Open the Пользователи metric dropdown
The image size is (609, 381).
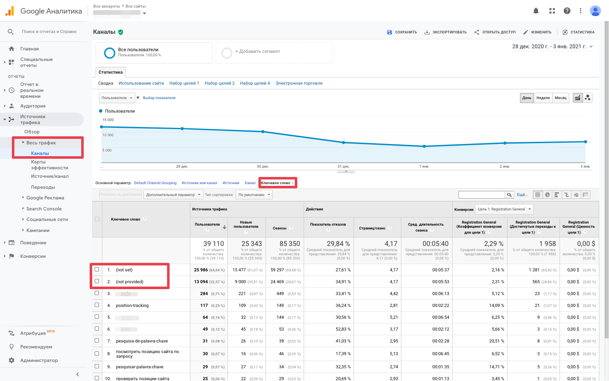(x=117, y=98)
